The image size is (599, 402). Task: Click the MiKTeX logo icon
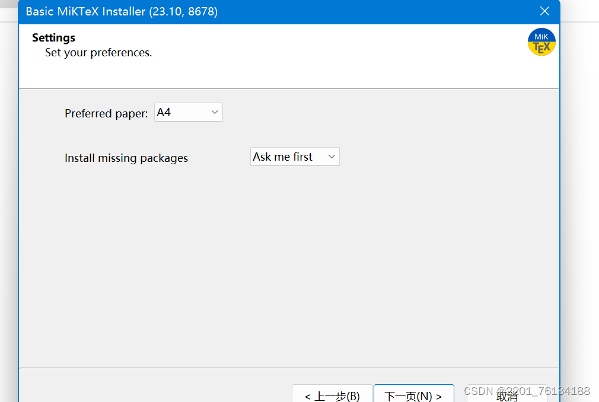pyautogui.click(x=541, y=42)
